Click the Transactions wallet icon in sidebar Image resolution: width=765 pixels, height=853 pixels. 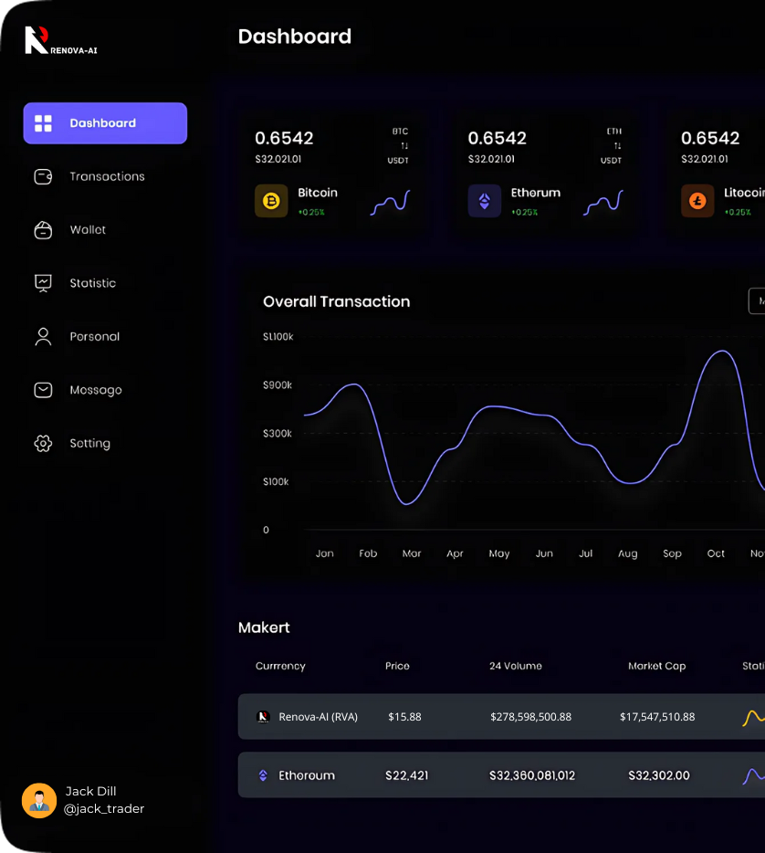[x=43, y=176]
